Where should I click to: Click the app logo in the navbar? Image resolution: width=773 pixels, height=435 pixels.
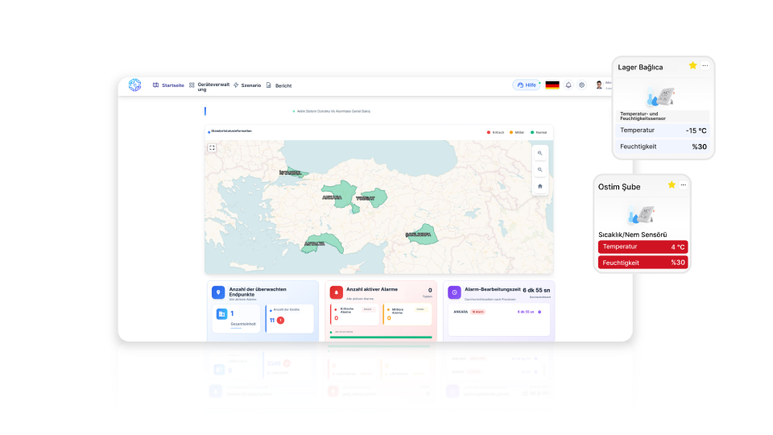point(134,85)
